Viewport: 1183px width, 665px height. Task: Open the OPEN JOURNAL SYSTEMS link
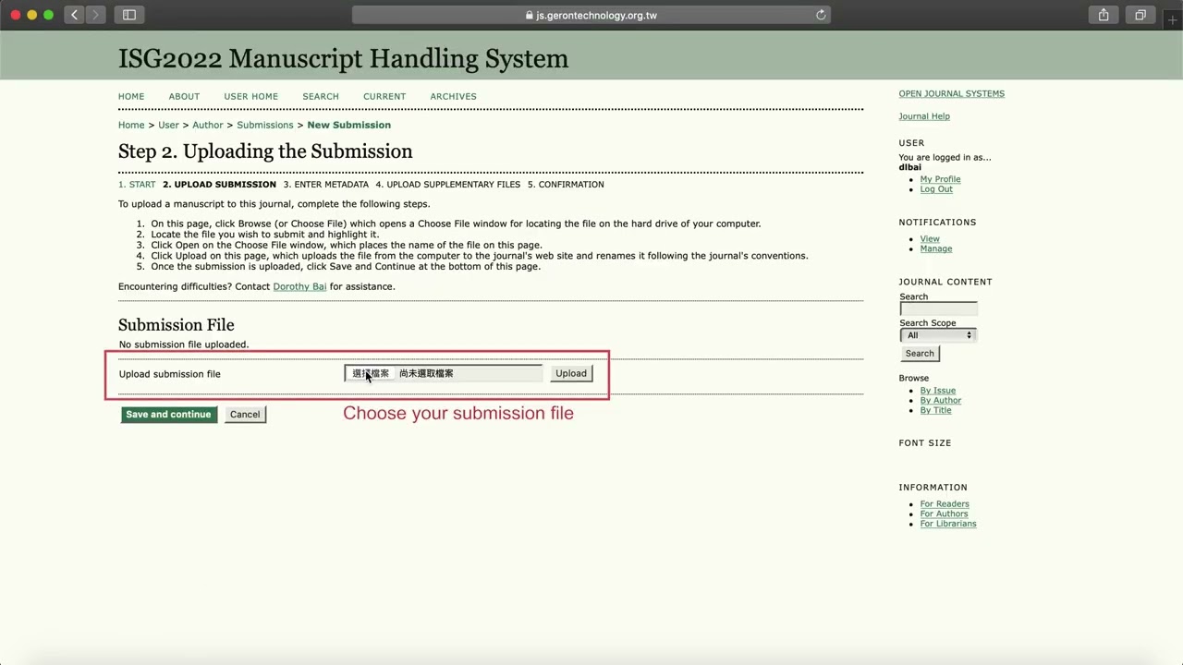951,93
